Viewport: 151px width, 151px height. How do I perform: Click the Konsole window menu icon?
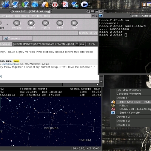[101, 15]
